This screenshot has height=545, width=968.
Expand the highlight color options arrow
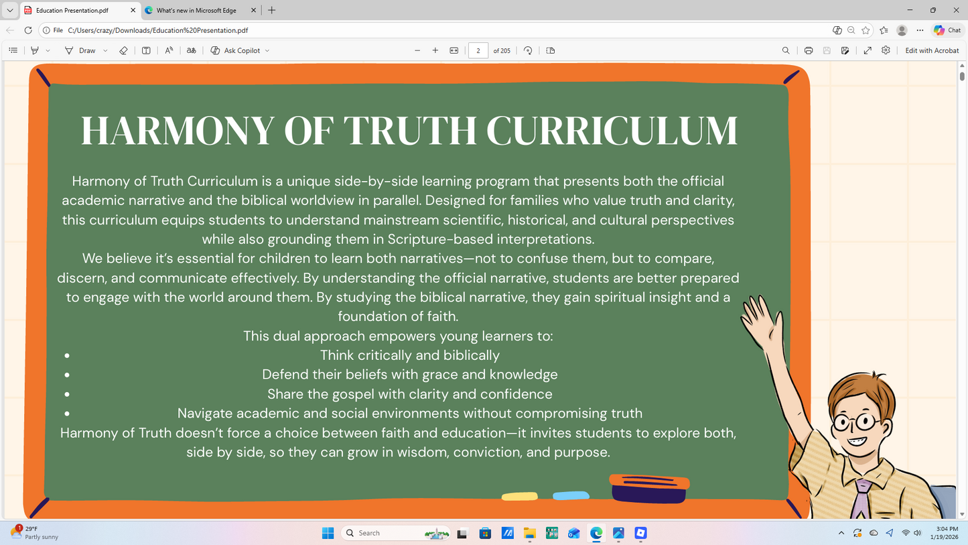click(48, 50)
